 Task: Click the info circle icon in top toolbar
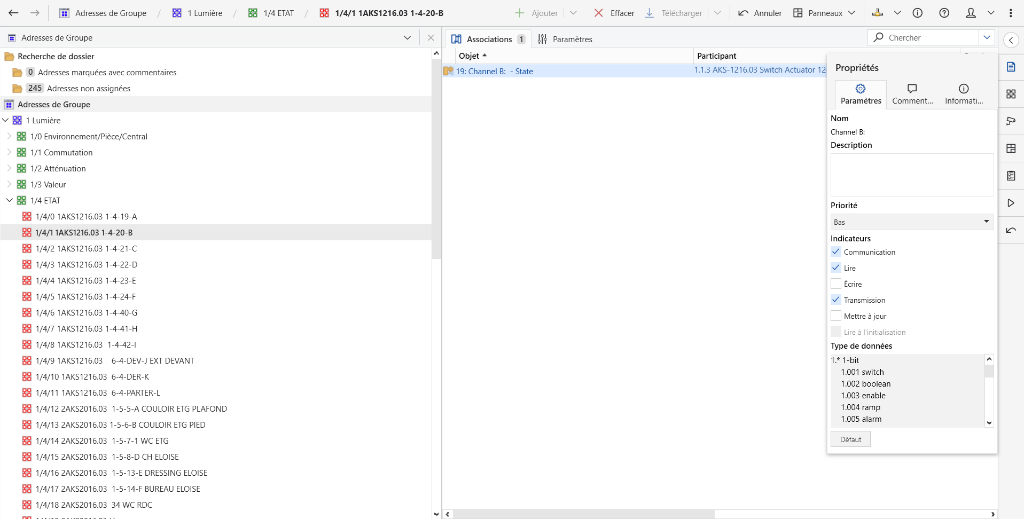click(x=917, y=13)
